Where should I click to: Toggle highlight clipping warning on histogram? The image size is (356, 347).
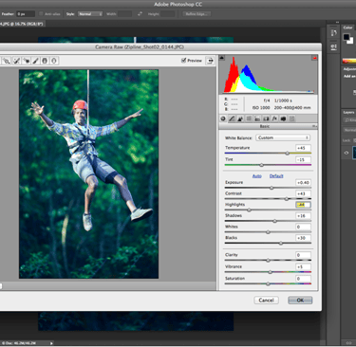tap(314, 58)
